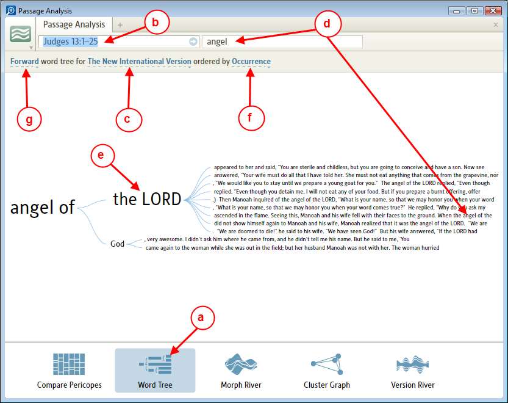The height and width of the screenshot is (403, 508).
Task: Switch to the Morph River view
Action: pyautogui.click(x=241, y=371)
